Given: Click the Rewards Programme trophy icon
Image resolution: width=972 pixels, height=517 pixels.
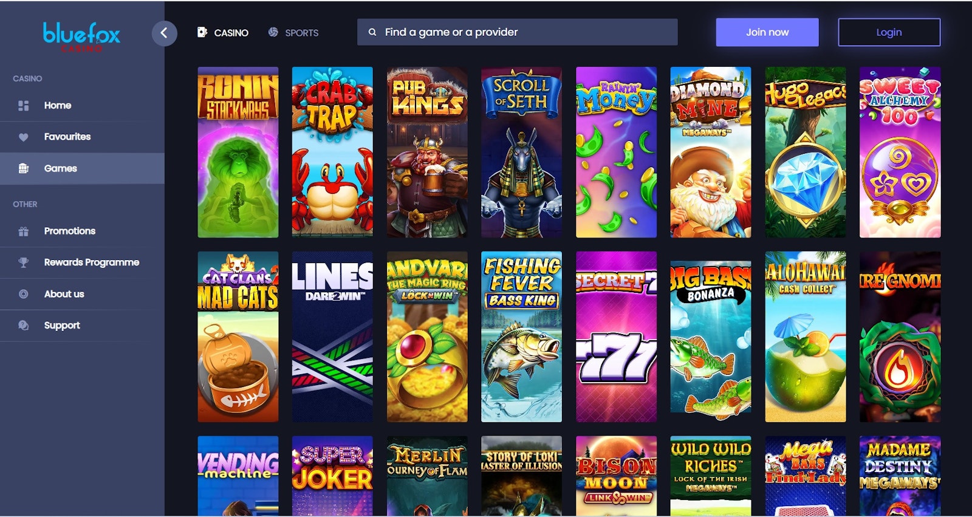Looking at the screenshot, I should tap(24, 262).
